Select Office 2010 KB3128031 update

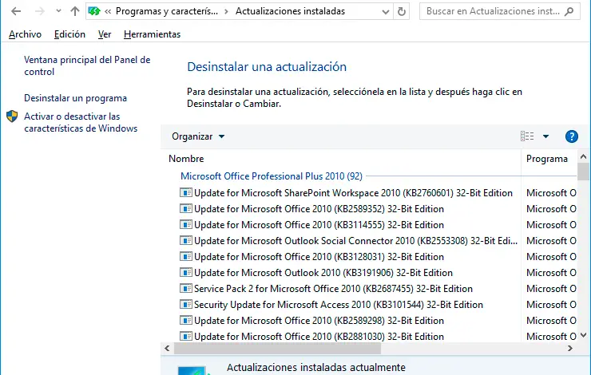tap(319, 257)
